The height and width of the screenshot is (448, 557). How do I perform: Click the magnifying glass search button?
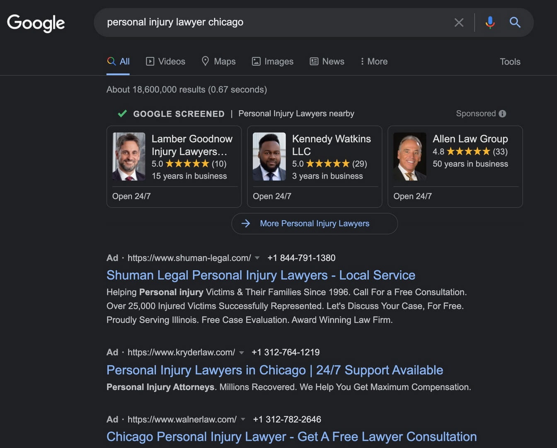(x=515, y=22)
